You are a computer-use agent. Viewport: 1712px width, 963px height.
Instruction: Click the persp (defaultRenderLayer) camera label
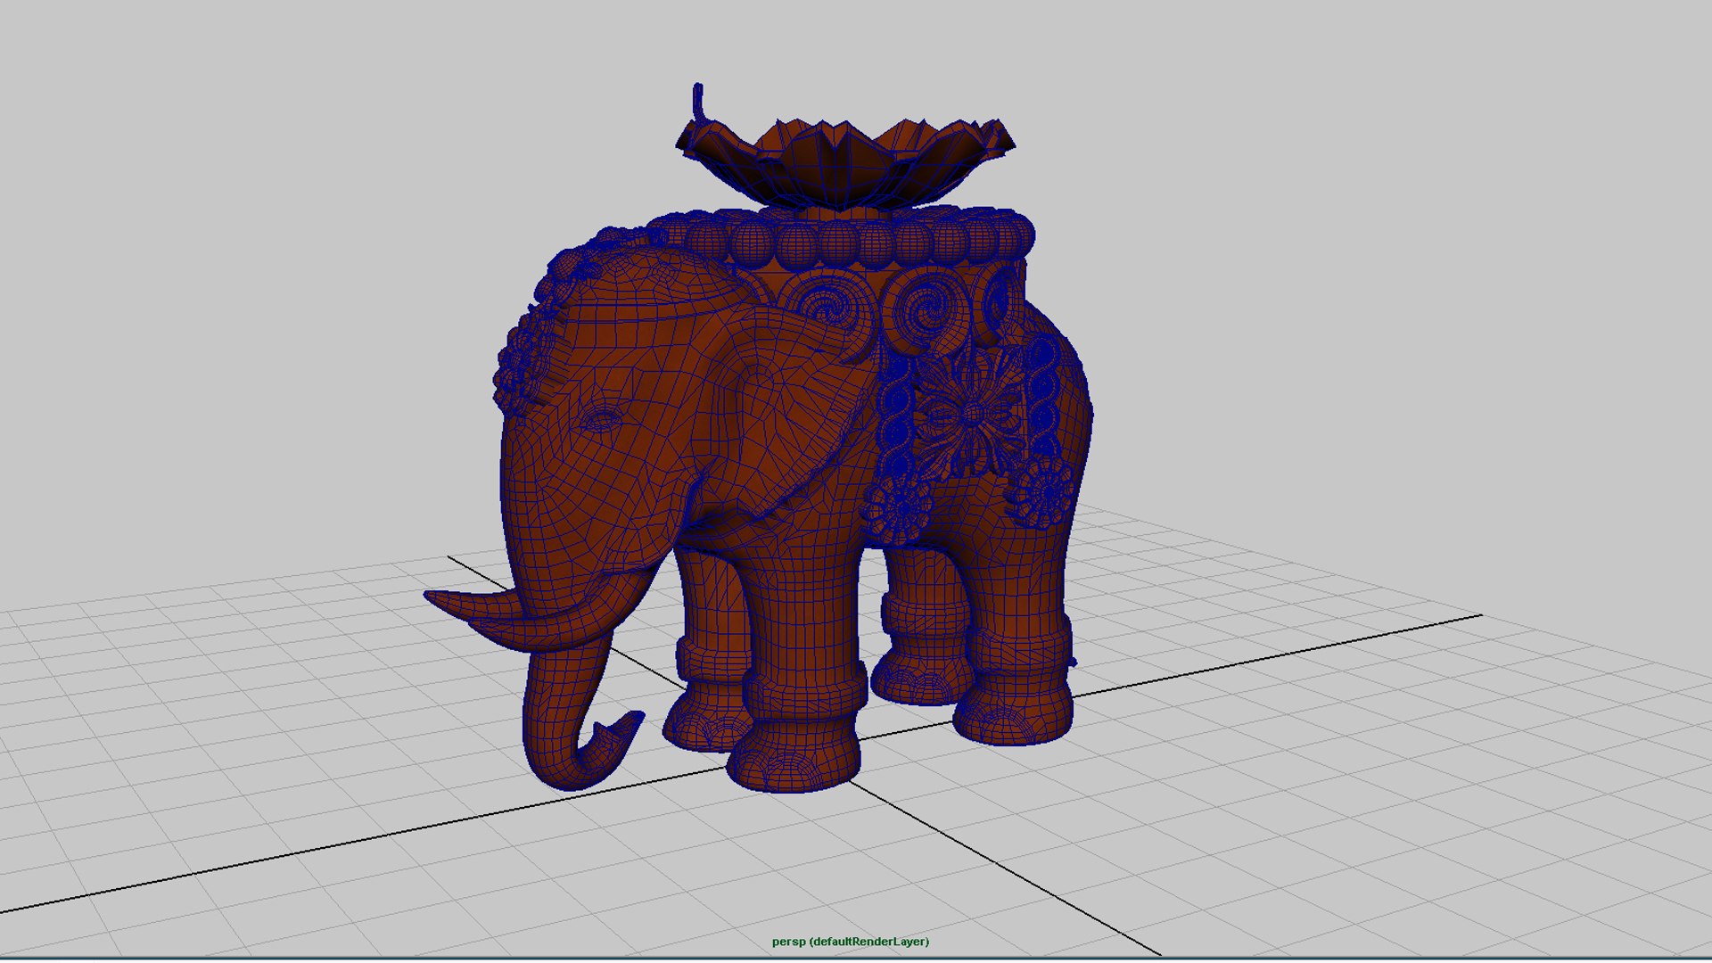pos(851,942)
